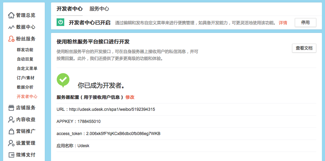This screenshot has width=325, height=161.
Task: Select 订户/素材 sidebar item
Action: coord(26,78)
